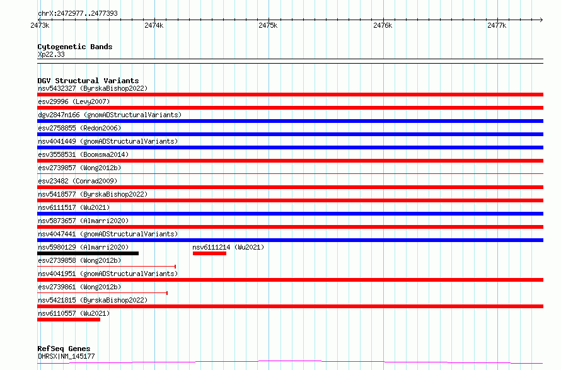This screenshot has height=370, width=561.
Task: Click esv23482 (Conrad2009) label
Action: (78, 181)
